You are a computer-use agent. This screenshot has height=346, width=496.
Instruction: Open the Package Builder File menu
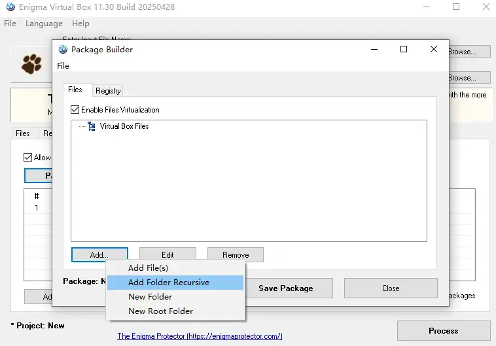point(63,66)
